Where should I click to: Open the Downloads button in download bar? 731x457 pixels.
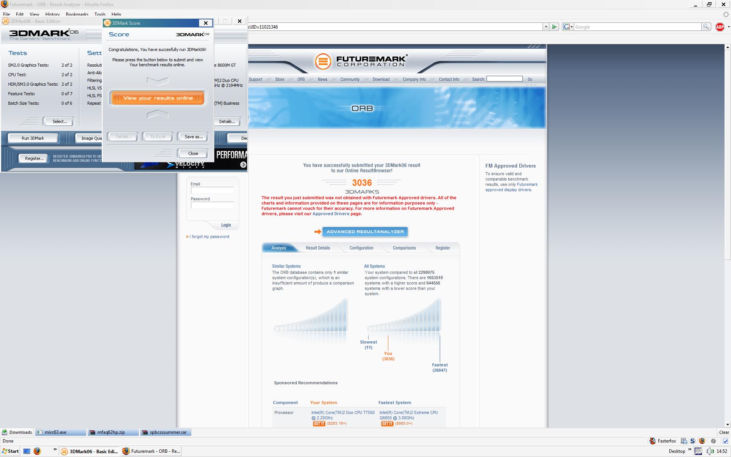[x=17, y=432]
